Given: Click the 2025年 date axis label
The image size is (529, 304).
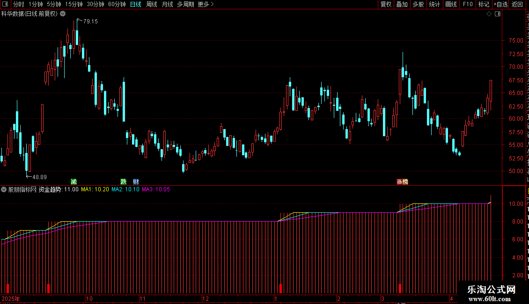Looking at the screenshot, I should pyautogui.click(x=11, y=298).
